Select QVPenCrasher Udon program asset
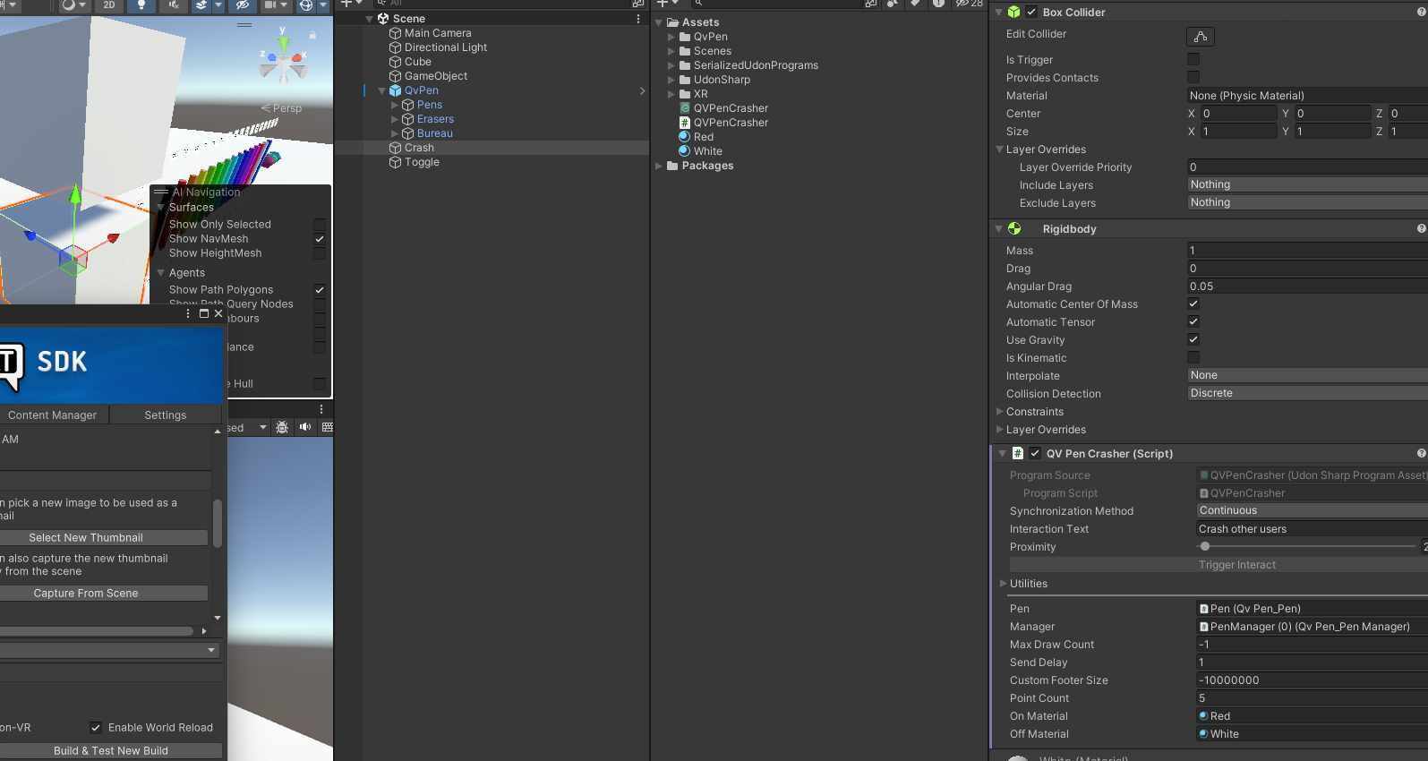The height and width of the screenshot is (761, 1428). [x=723, y=108]
